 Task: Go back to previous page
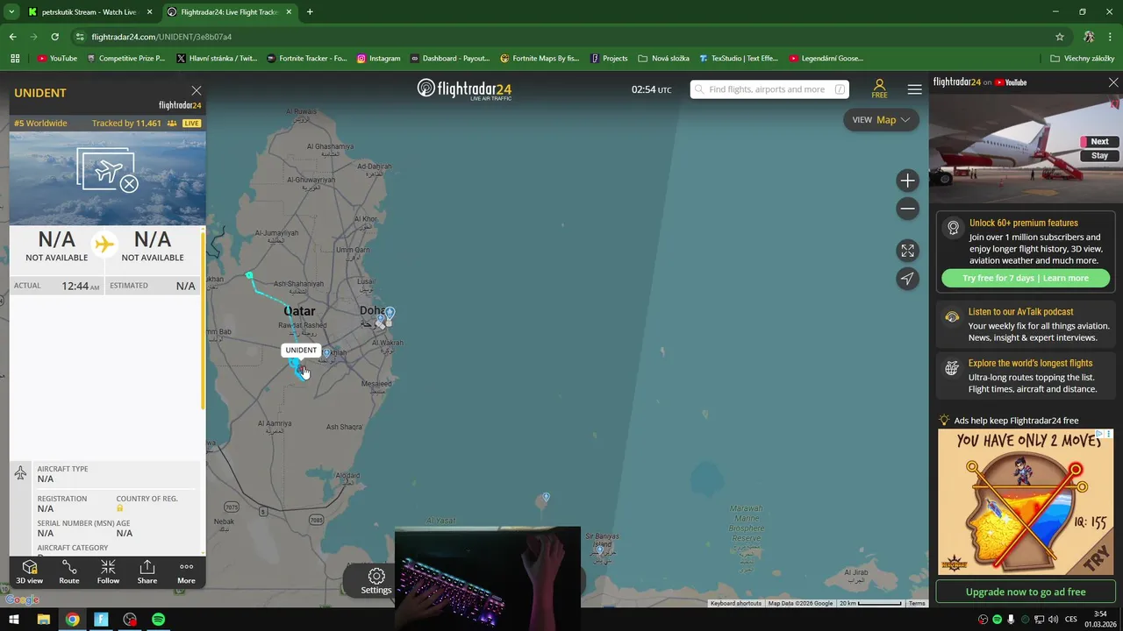pos(12,37)
